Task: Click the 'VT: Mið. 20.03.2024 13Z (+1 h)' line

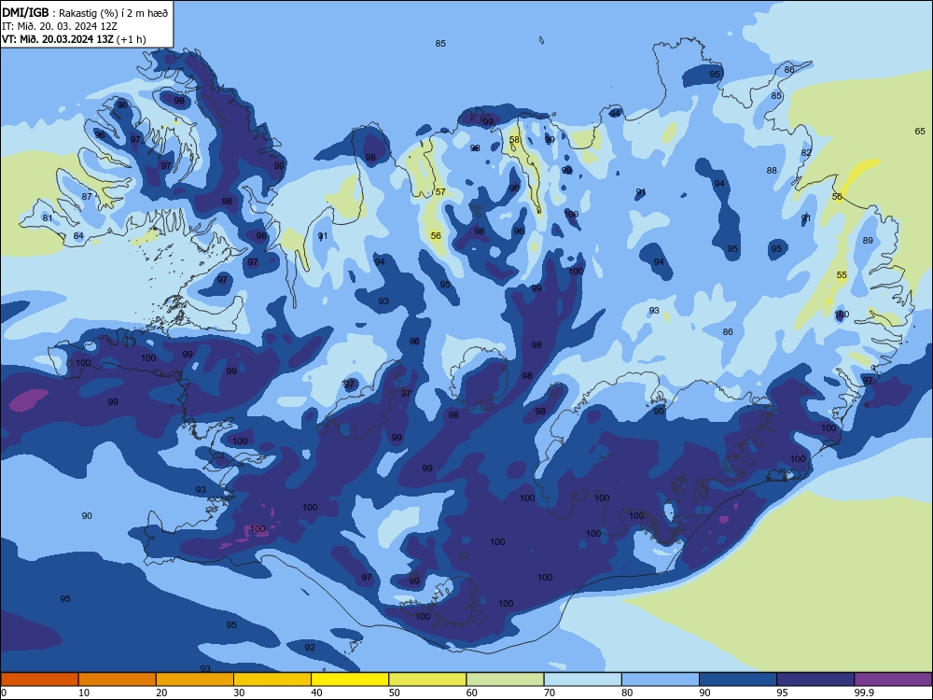Action: (x=74, y=39)
